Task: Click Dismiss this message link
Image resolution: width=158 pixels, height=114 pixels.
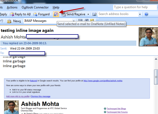Action: click(41, 96)
